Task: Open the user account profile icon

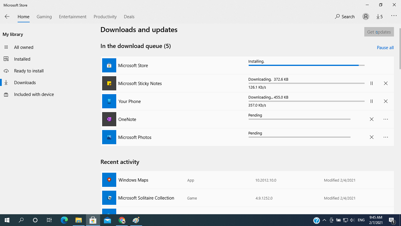Action: [x=366, y=17]
